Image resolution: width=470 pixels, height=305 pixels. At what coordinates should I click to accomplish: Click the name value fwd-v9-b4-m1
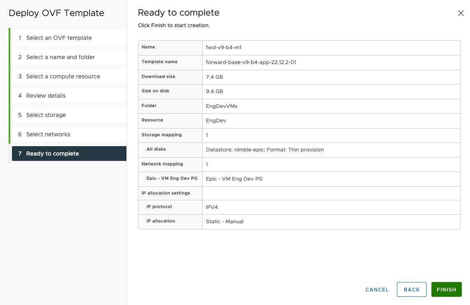pyautogui.click(x=224, y=47)
